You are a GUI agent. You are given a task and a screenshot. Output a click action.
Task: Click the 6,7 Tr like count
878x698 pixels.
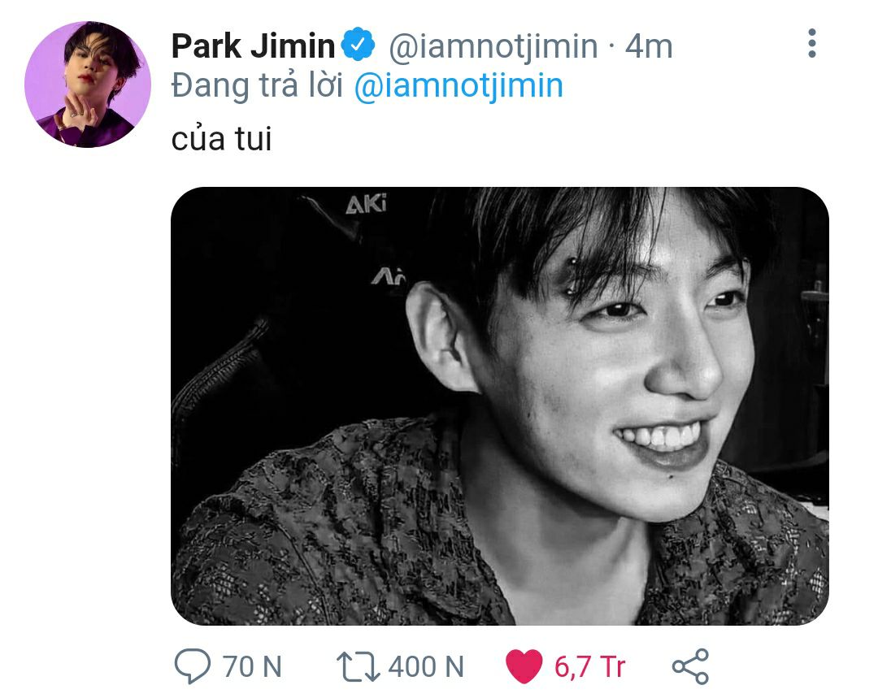[589, 667]
